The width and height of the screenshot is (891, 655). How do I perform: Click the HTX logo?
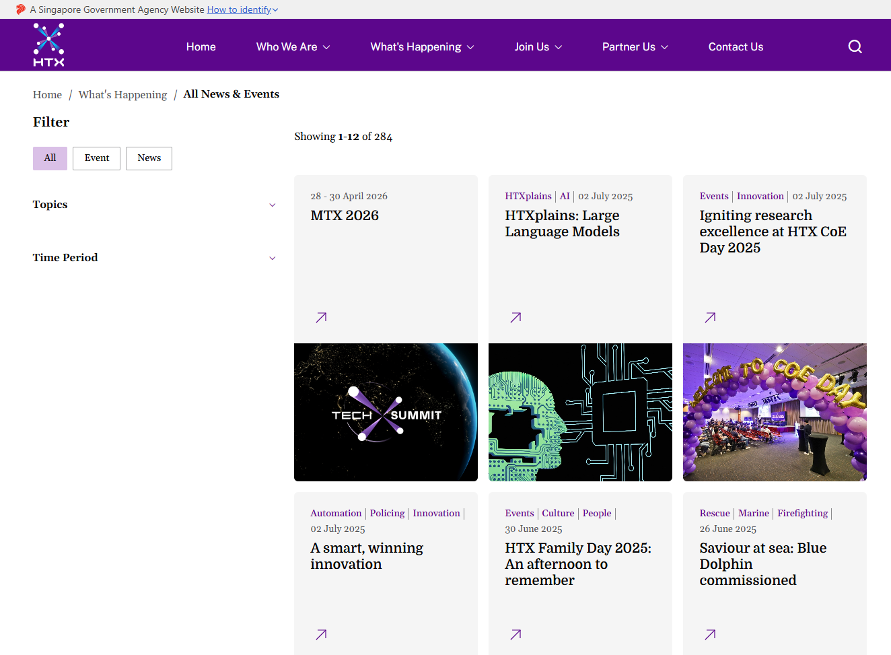point(49,45)
